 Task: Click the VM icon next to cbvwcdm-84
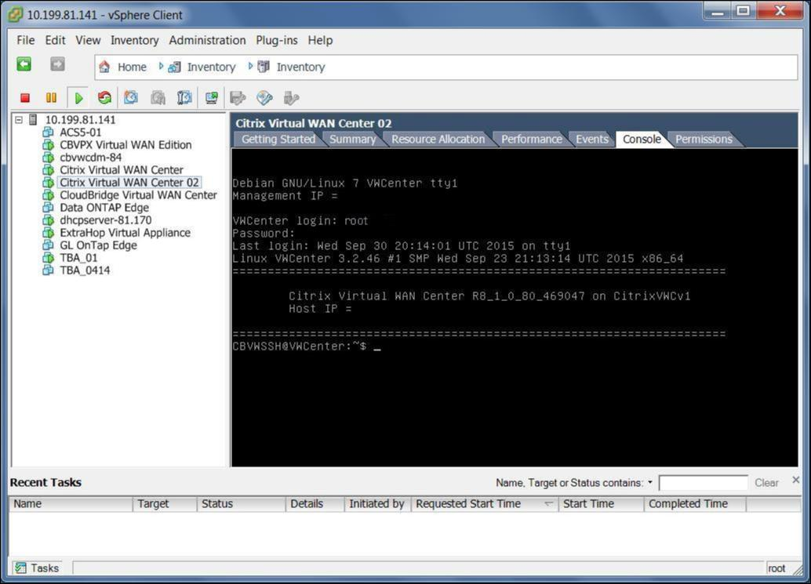48,158
